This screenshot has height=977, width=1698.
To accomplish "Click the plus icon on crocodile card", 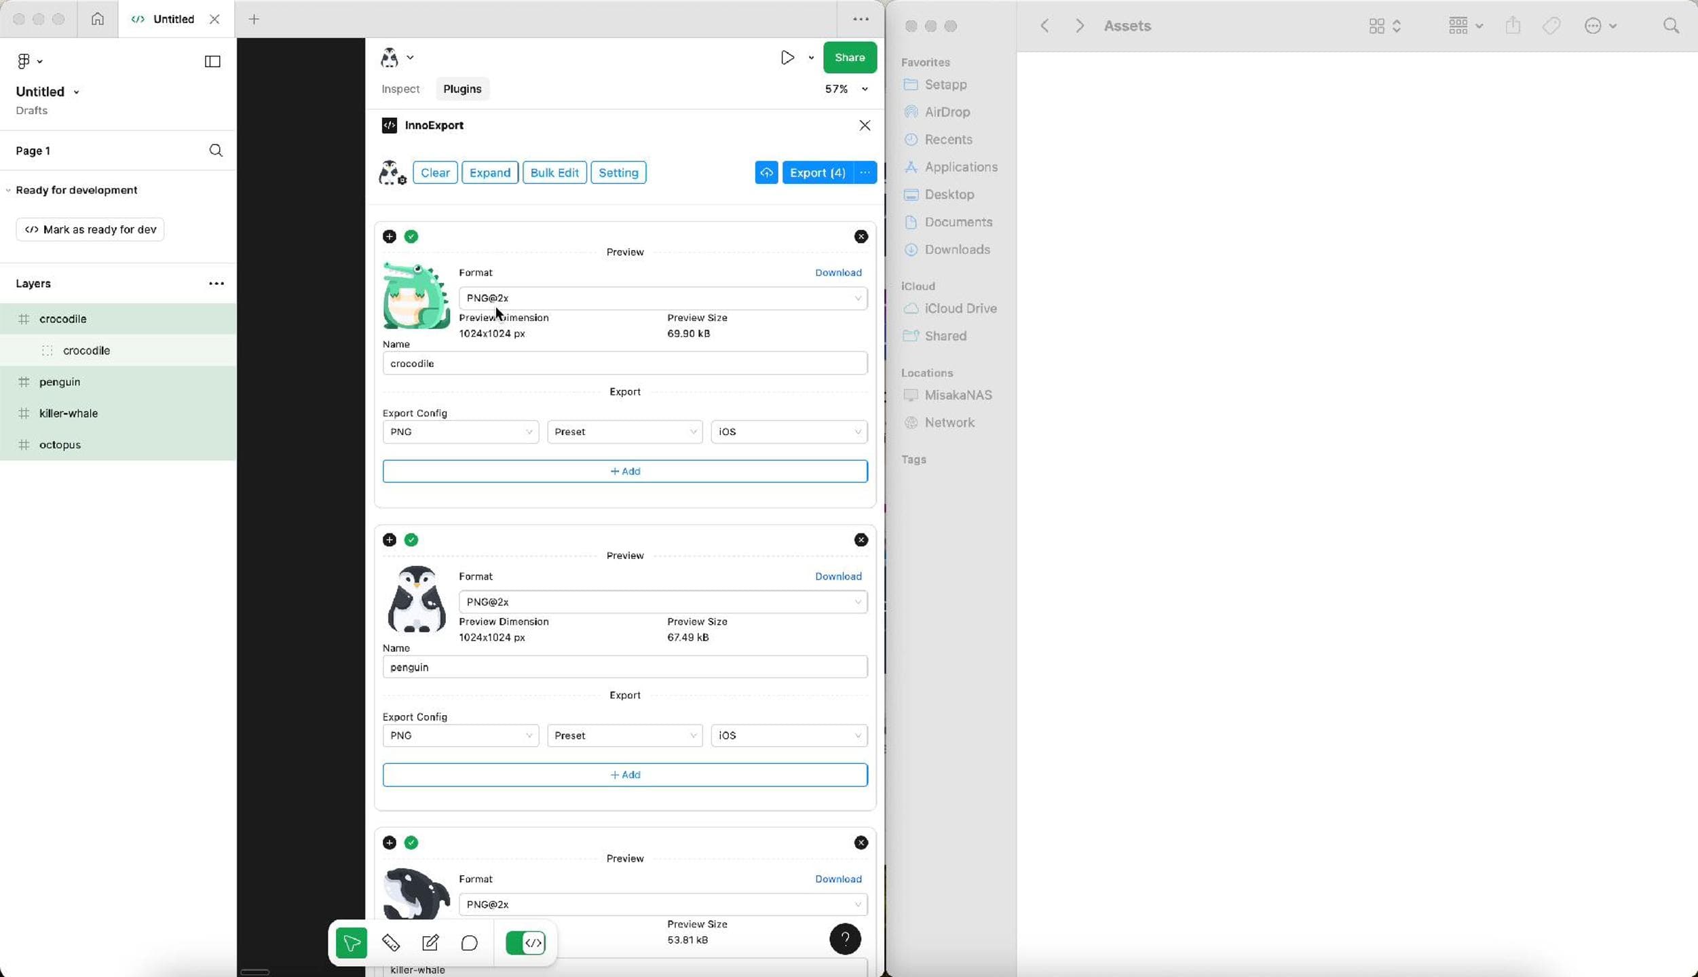I will coord(389,236).
